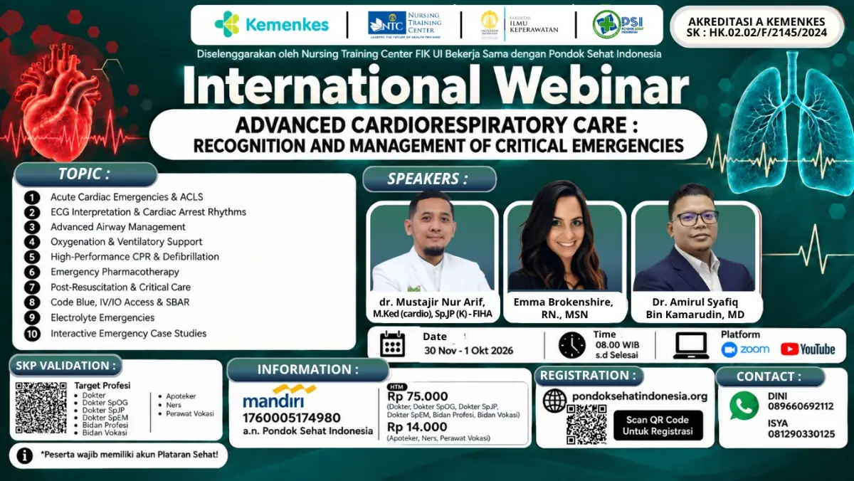Click the HTM tag above Rp 75.000
This screenshot has height=481, width=854.
click(x=396, y=386)
